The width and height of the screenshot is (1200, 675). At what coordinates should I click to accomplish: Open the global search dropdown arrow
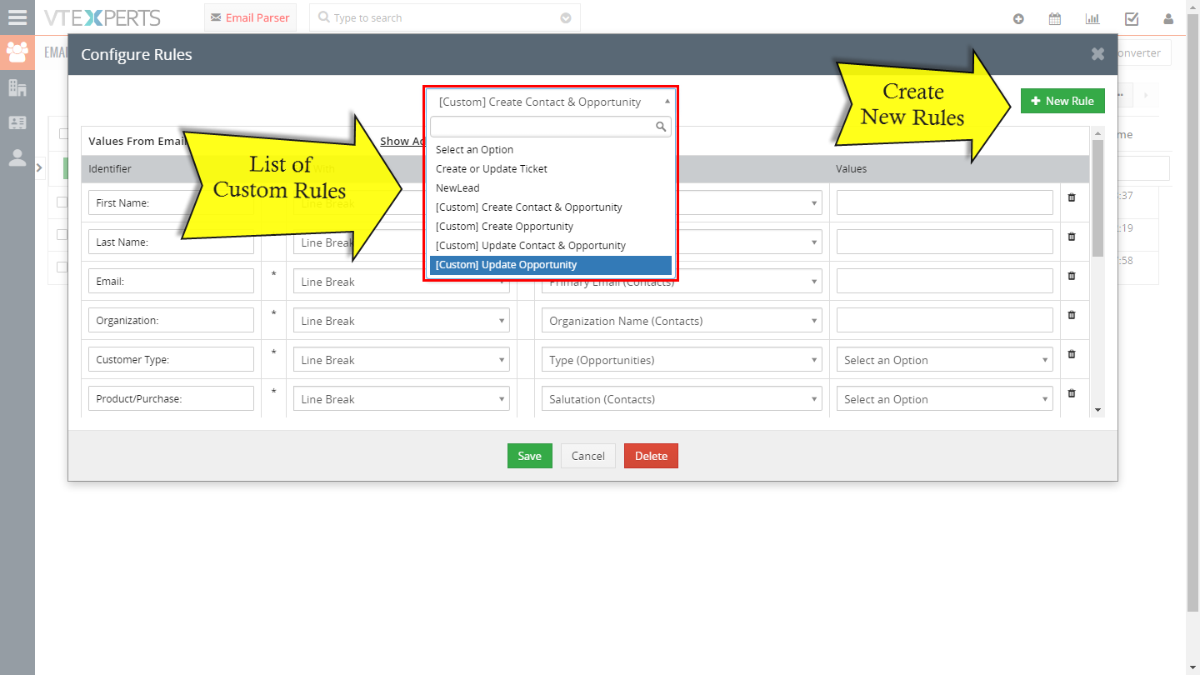[x=566, y=17]
